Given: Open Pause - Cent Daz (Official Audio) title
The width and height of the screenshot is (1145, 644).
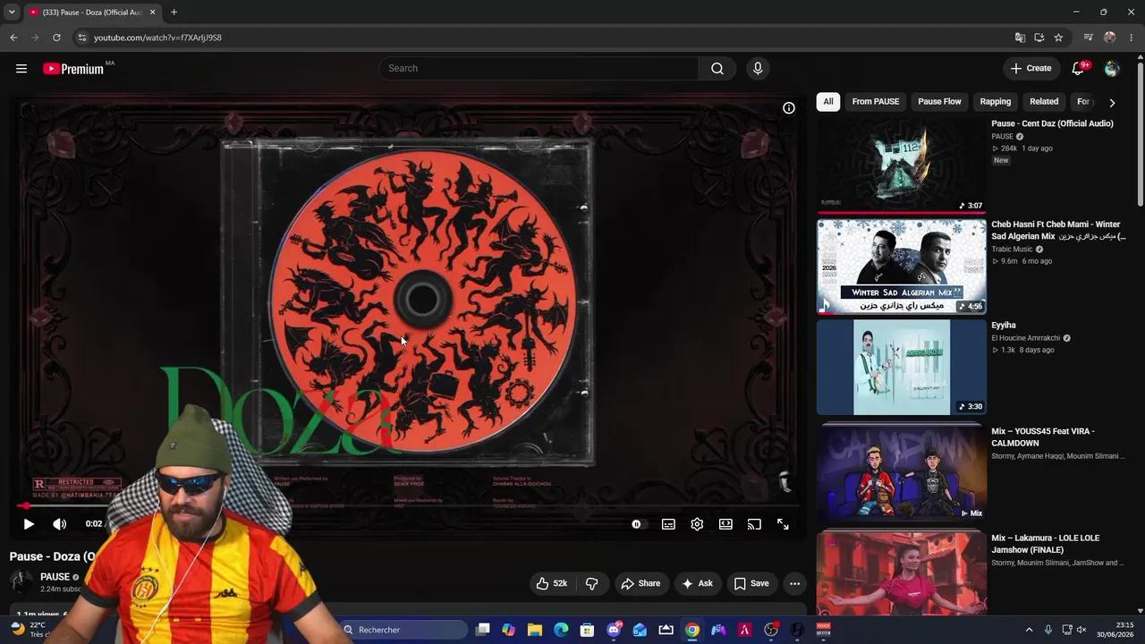Looking at the screenshot, I should 1052,123.
